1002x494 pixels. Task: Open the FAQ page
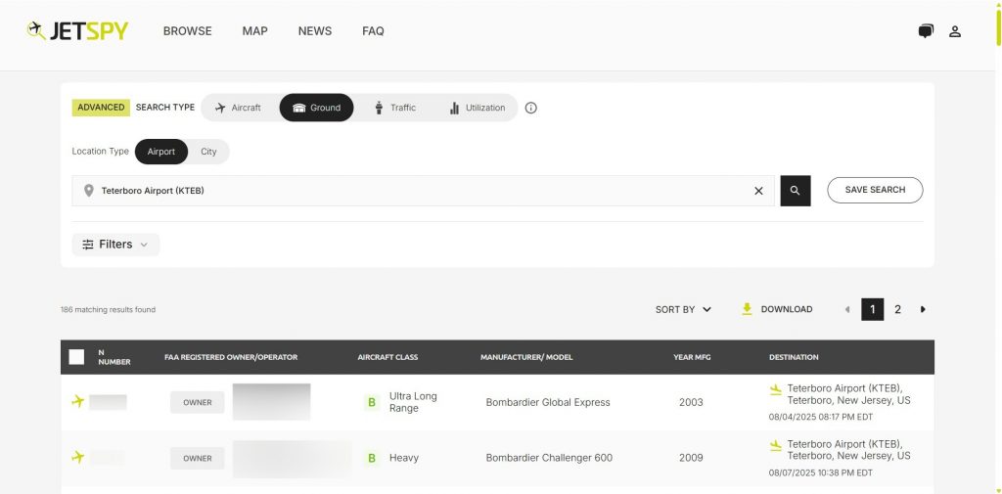(373, 30)
